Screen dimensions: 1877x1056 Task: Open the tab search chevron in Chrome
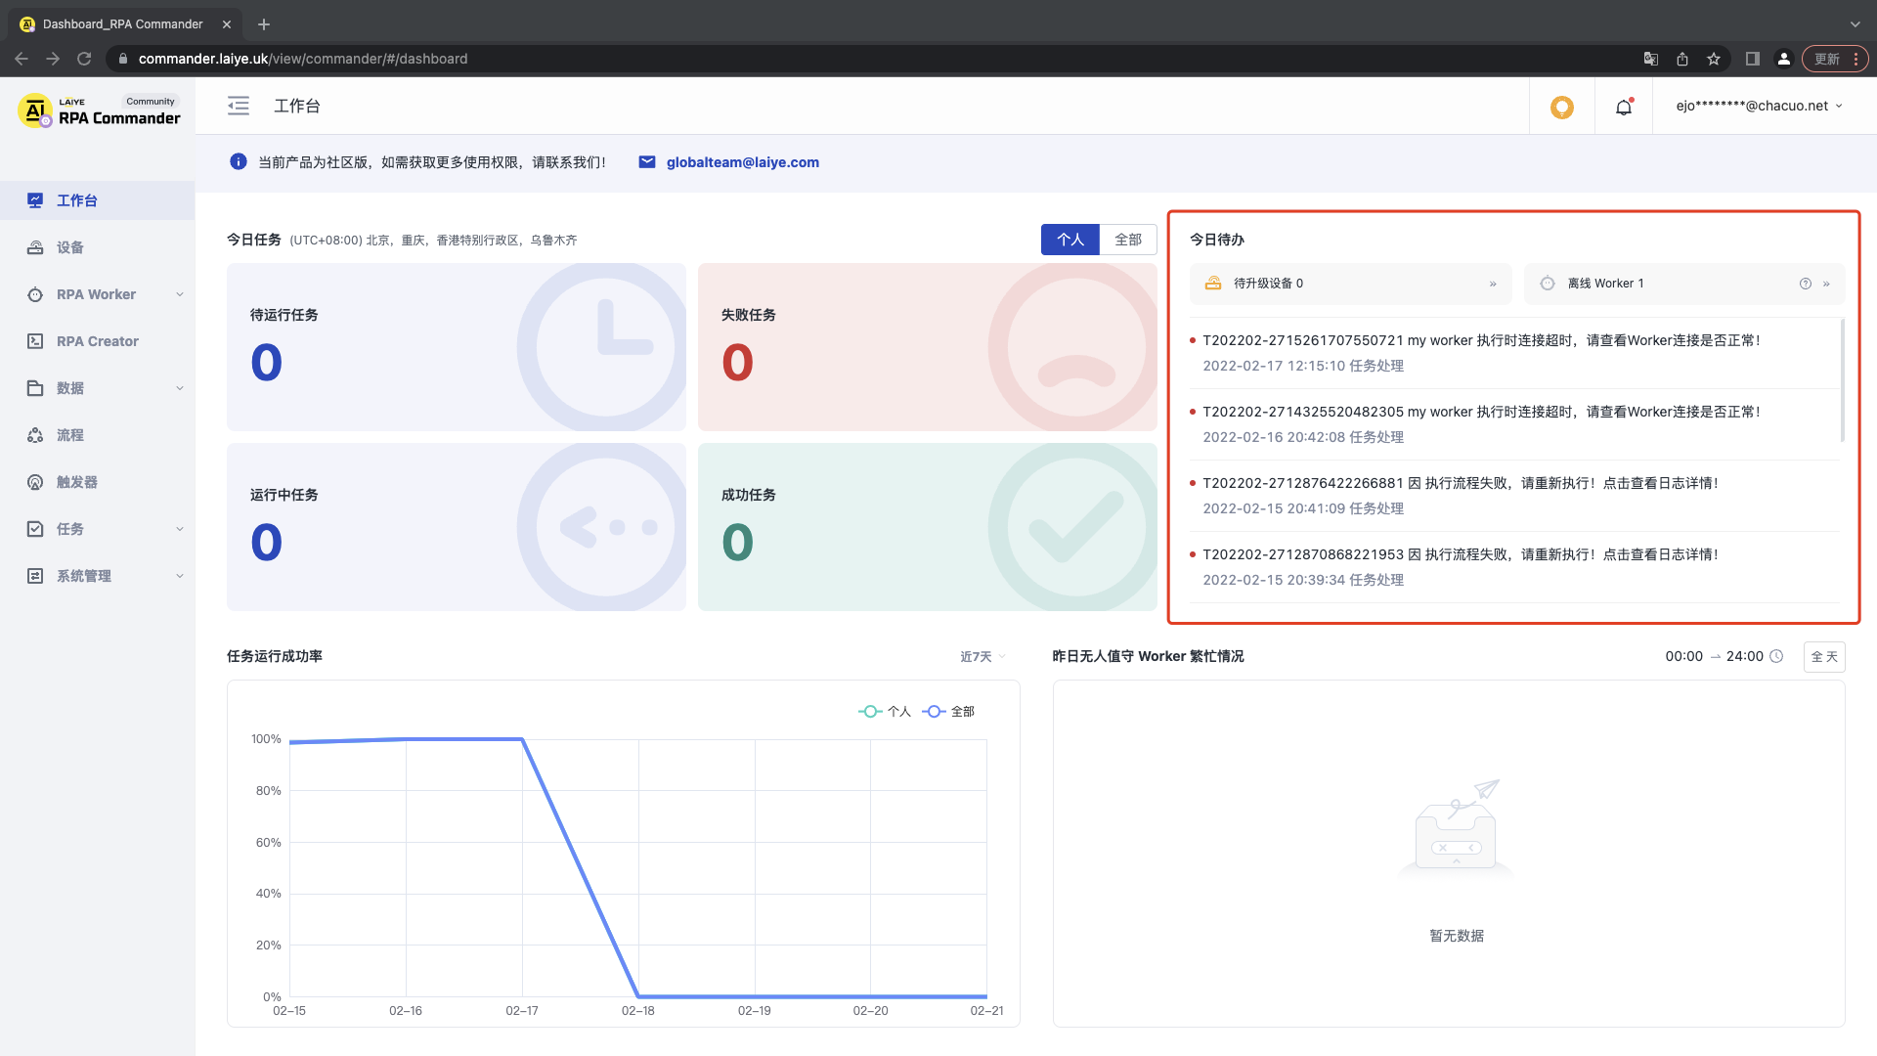coord(1855,24)
